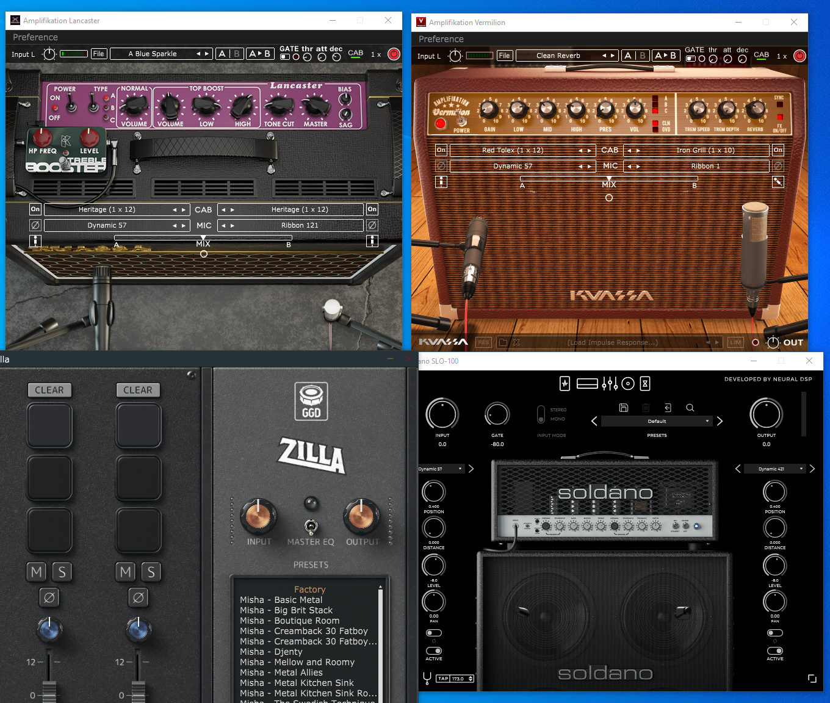830x703 pixels.
Task: Go to next Soldano preset with right chevron
Action: pyautogui.click(x=720, y=421)
